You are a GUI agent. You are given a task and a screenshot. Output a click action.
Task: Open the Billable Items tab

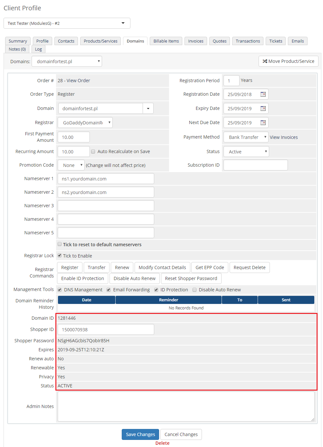(x=166, y=41)
